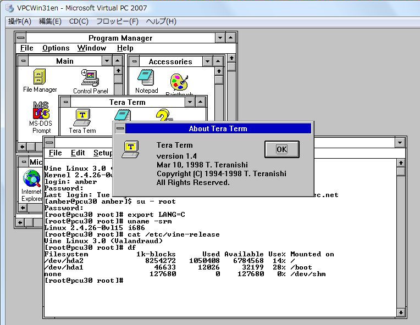Click the 'uname -srm' command line text
Image resolution: width=420 pixels, height=325 pixels.
(x=150, y=221)
